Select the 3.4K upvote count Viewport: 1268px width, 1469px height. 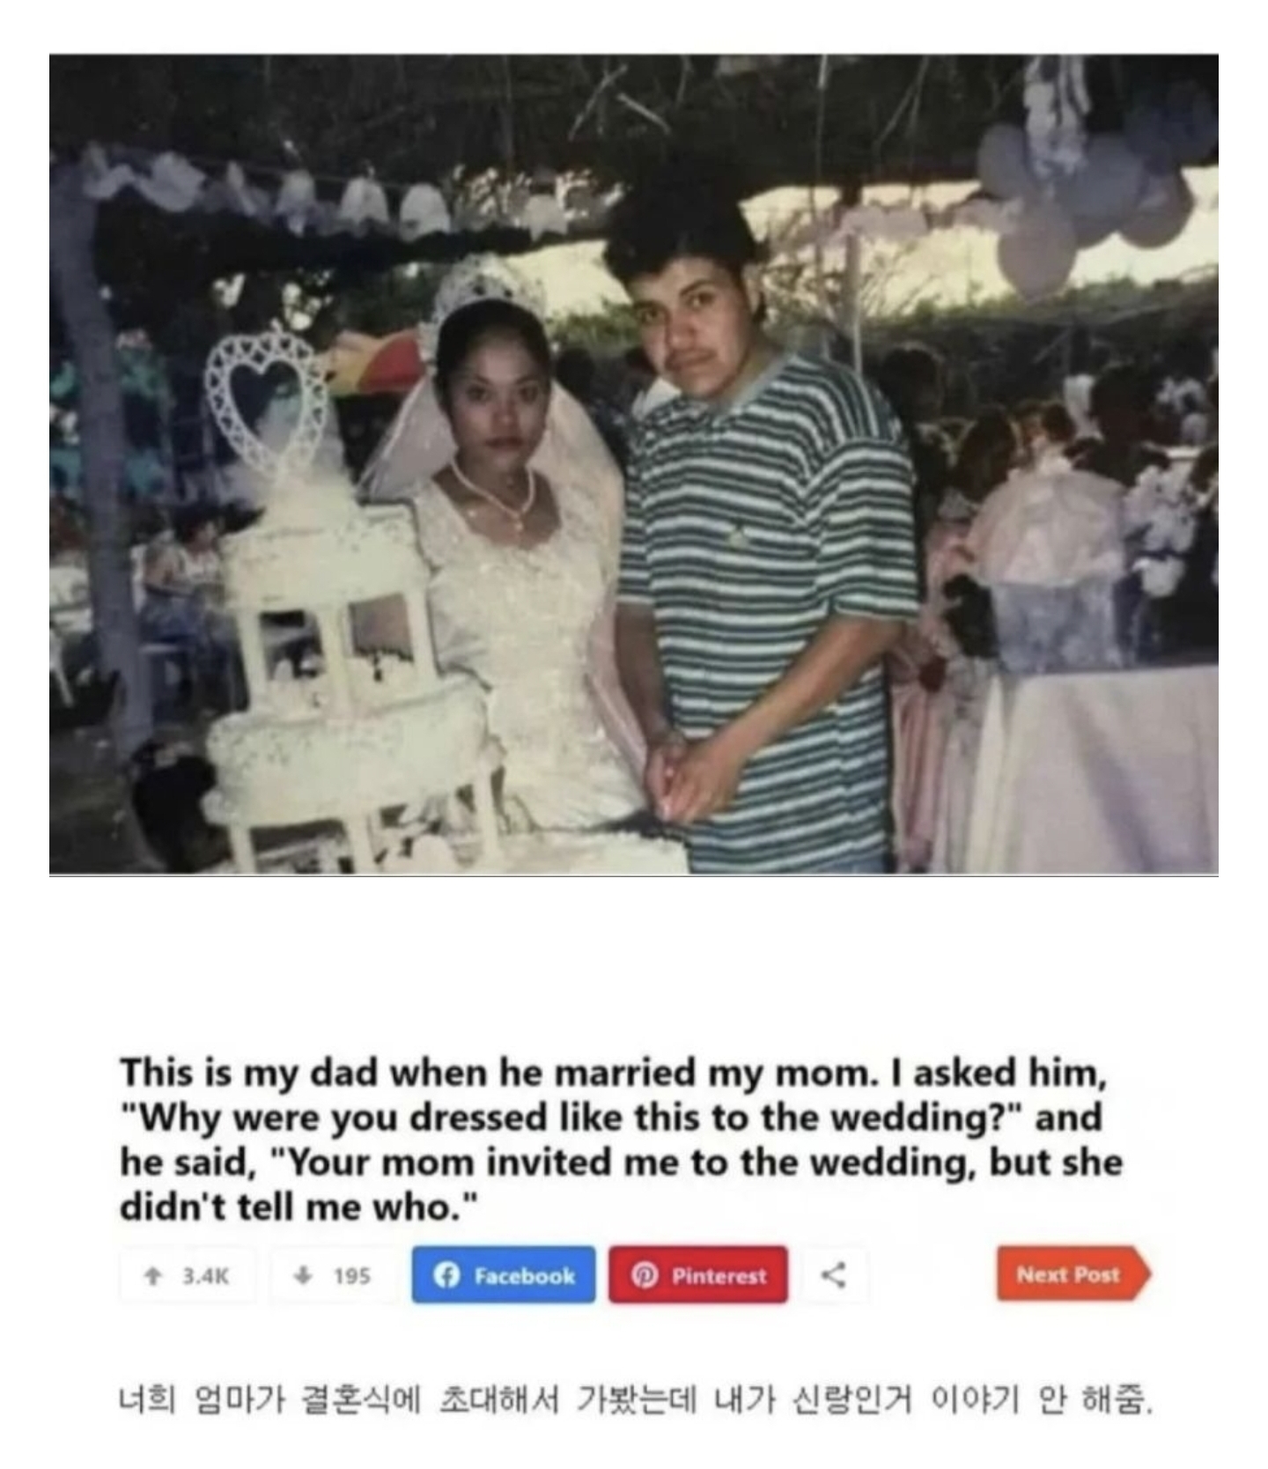click(x=205, y=1275)
